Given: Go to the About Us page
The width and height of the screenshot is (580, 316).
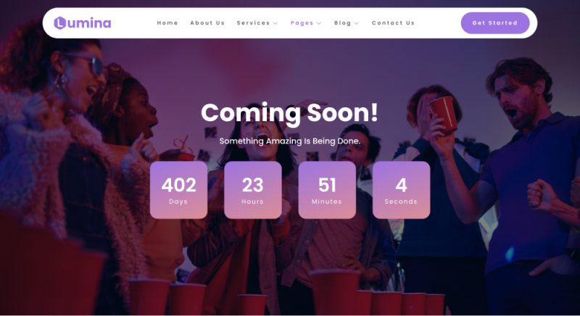Looking at the screenshot, I should click(x=207, y=23).
